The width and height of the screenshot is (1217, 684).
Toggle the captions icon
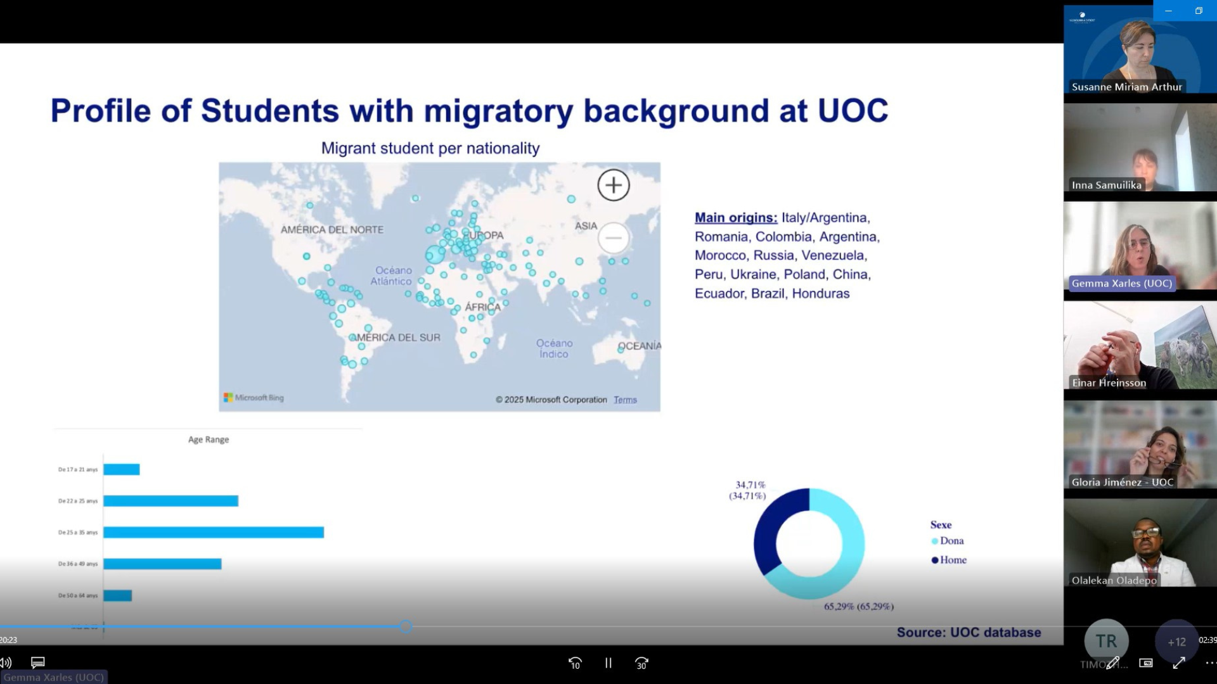pos(38,662)
